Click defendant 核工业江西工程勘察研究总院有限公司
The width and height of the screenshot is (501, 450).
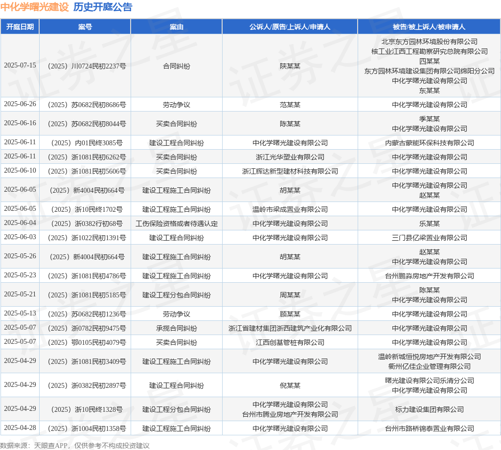[x=430, y=51]
